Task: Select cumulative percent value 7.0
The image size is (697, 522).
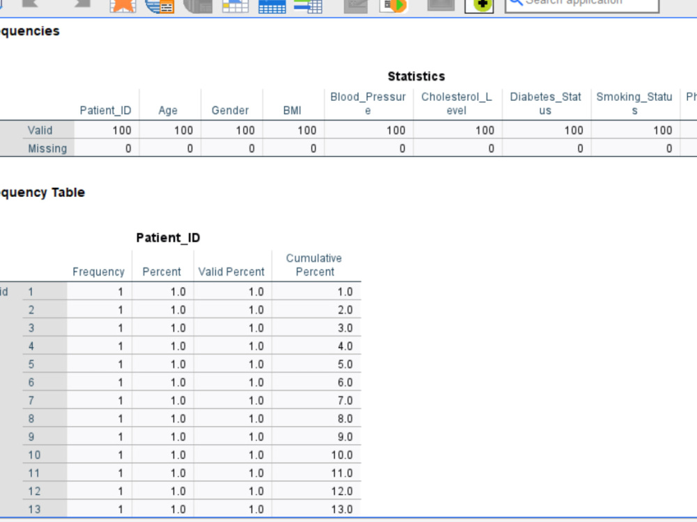Action: (x=345, y=401)
